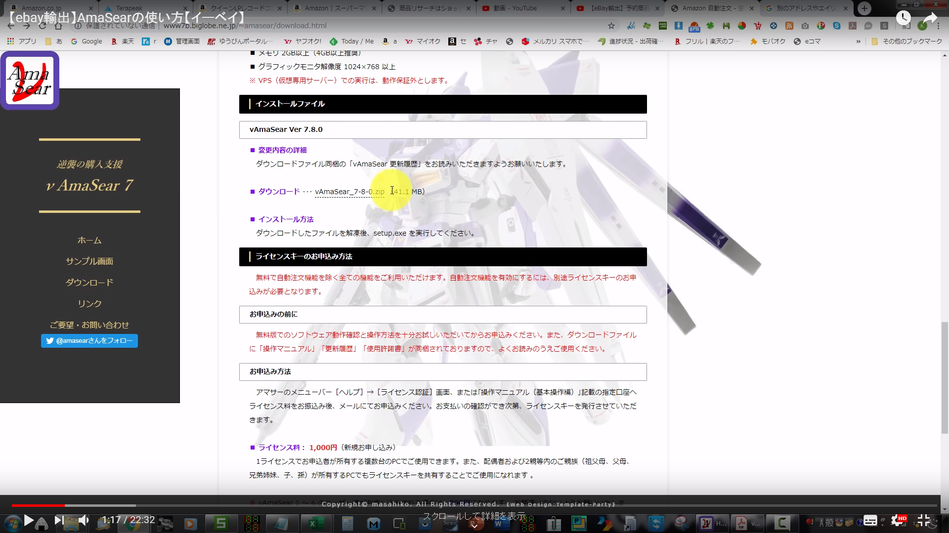Viewport: 949px width, 533px height.
Task: Open Chrome three-dot menu
Action: pos(938,26)
